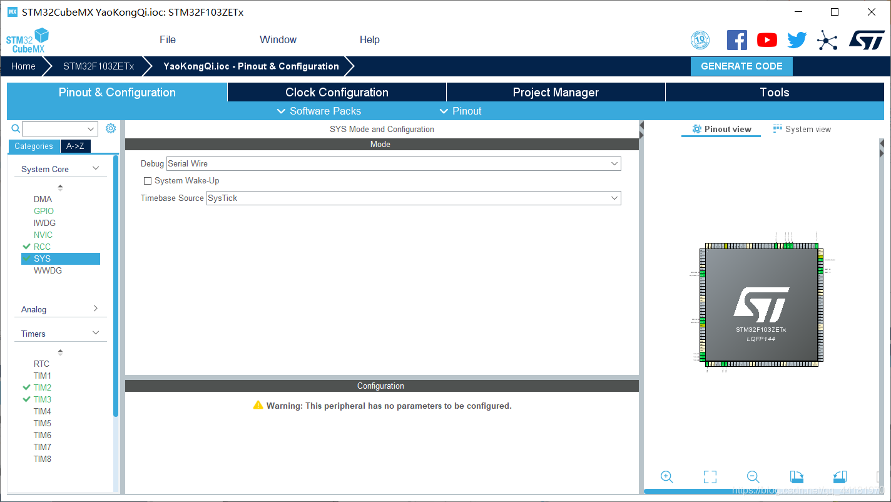Collapse the mode panel with the top splitter arrow
The width and height of the screenshot is (891, 502).
click(641, 125)
